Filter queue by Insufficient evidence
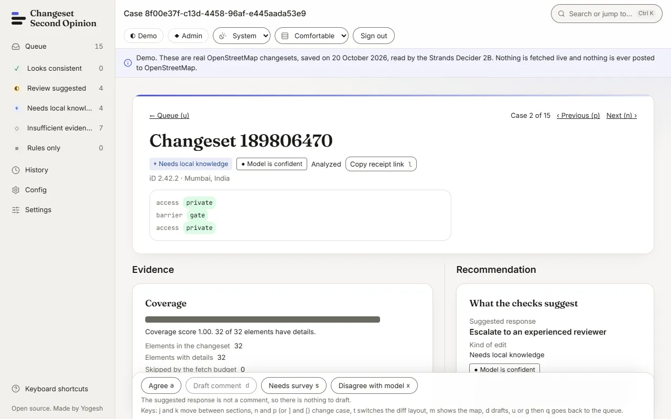The image size is (671, 419). tap(57, 128)
